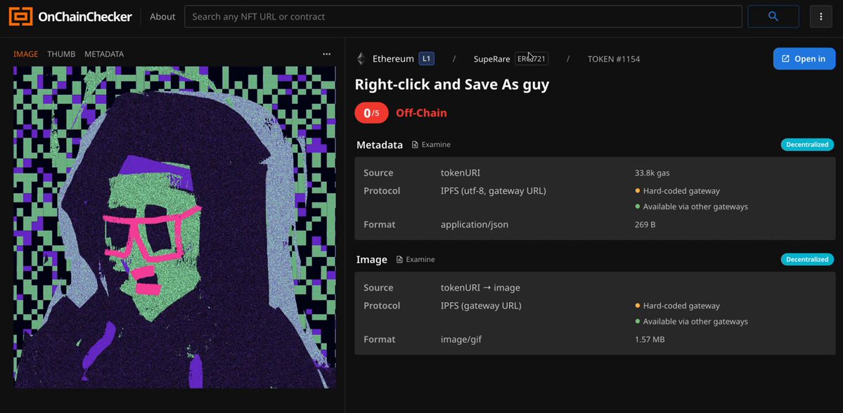Viewport: 843px width, 413px height.
Task: Click 'Available via other gateways' under Image
Action: coord(695,322)
